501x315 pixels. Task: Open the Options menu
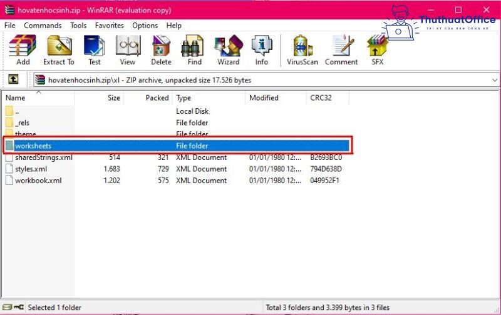click(145, 26)
